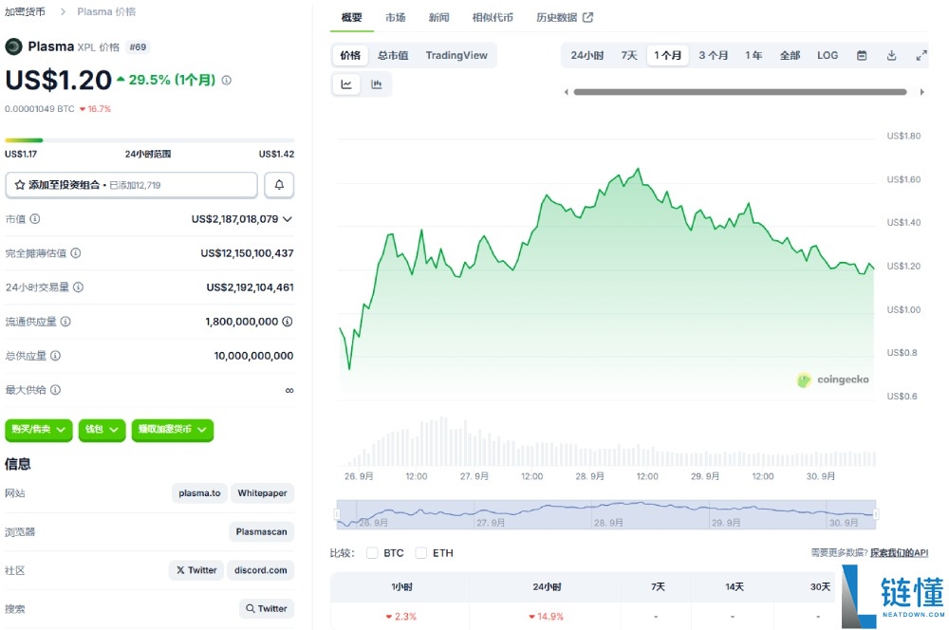
Task: Set chart range to all time
Action: pyautogui.click(x=790, y=55)
